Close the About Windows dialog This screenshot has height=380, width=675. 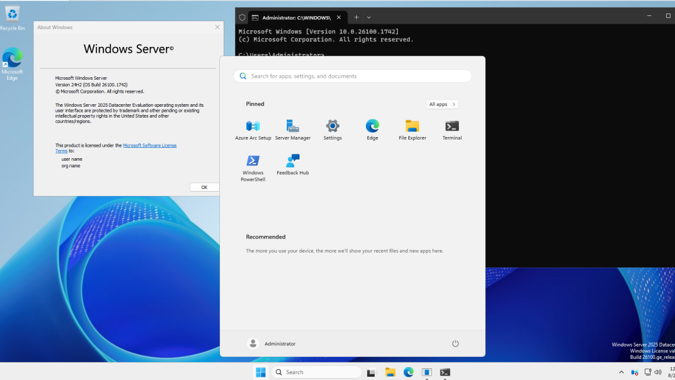pos(217,27)
